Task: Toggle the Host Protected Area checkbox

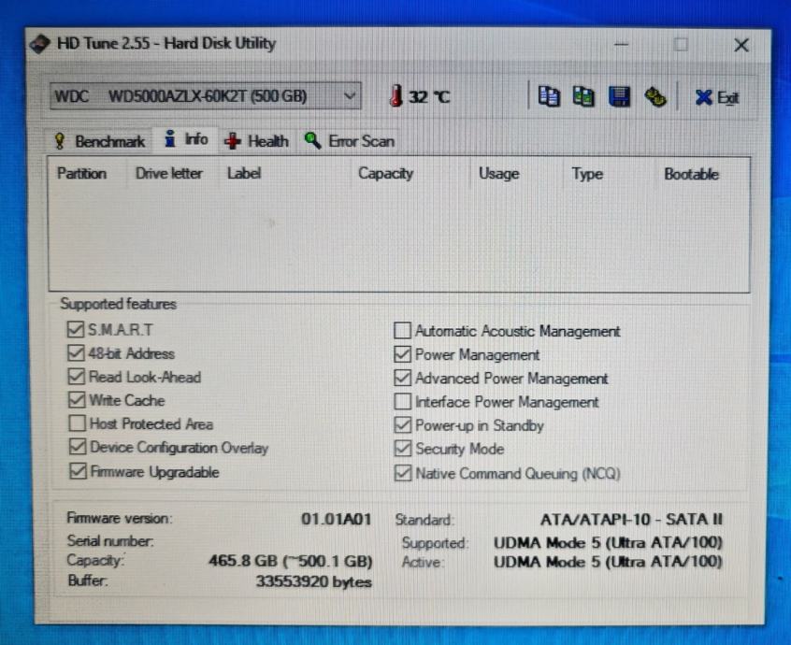Action: pos(77,423)
